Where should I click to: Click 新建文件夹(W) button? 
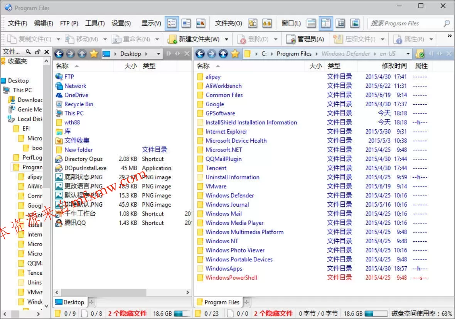click(x=194, y=39)
